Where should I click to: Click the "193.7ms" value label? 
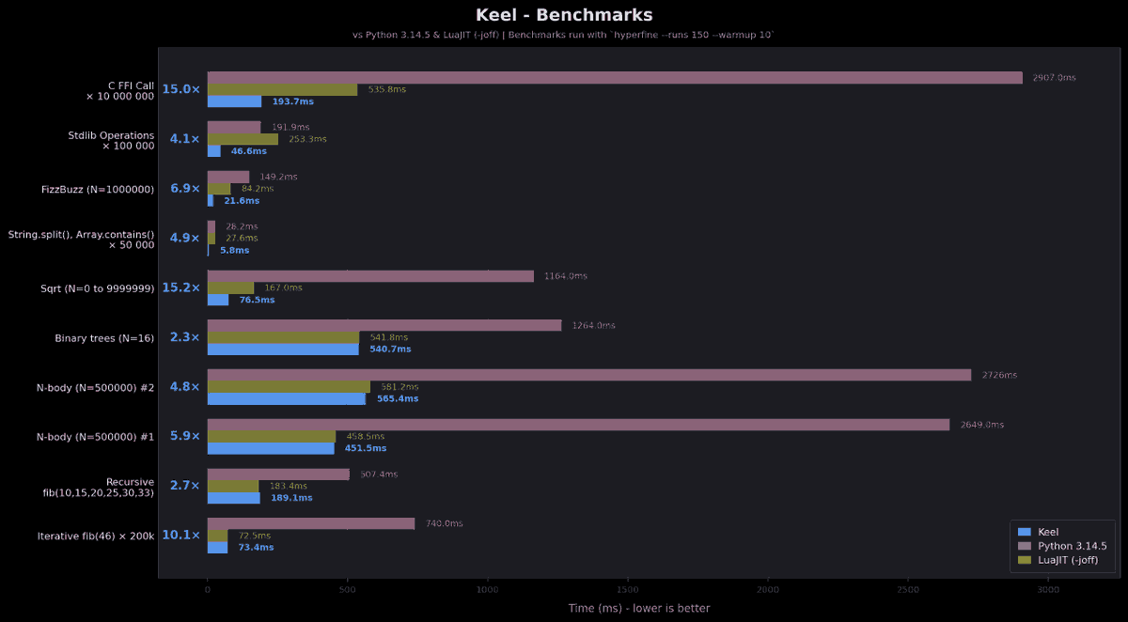pyautogui.click(x=292, y=101)
